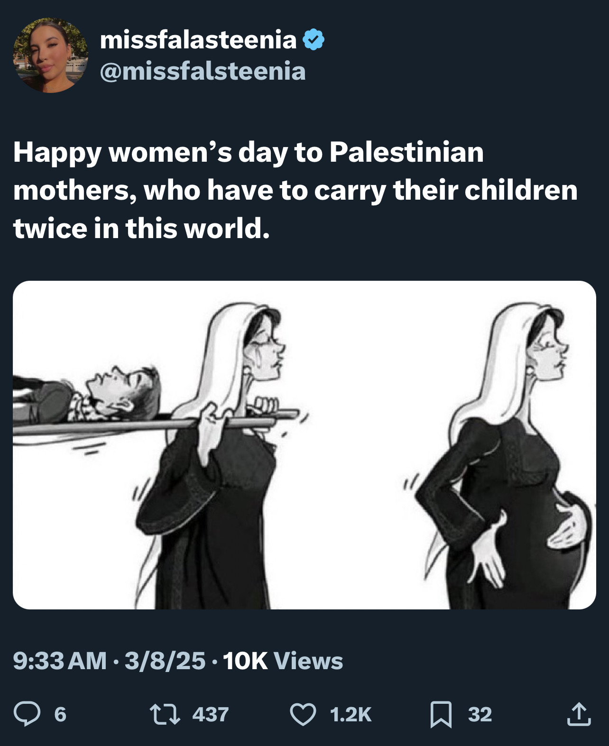Viewport: 609px width, 746px height.
Task: Open the missfalasteenia display name link
Action: click(x=198, y=39)
